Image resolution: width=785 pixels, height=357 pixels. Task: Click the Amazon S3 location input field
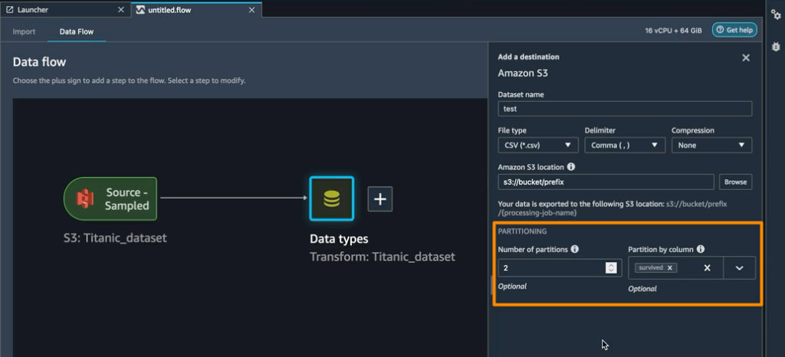pos(606,182)
